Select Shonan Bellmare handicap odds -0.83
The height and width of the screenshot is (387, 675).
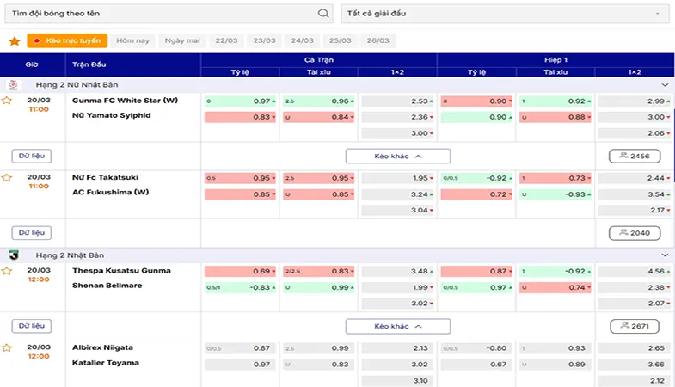tap(240, 287)
